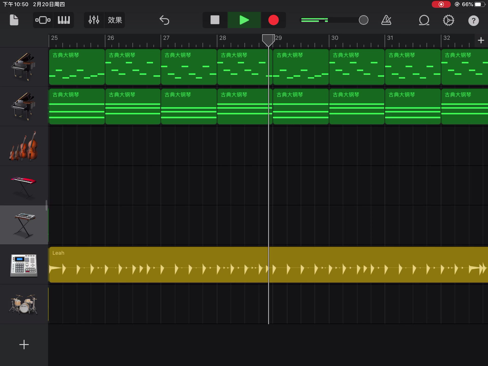Select the playhead marker on ruler
This screenshot has height=366, width=488.
coord(268,40)
